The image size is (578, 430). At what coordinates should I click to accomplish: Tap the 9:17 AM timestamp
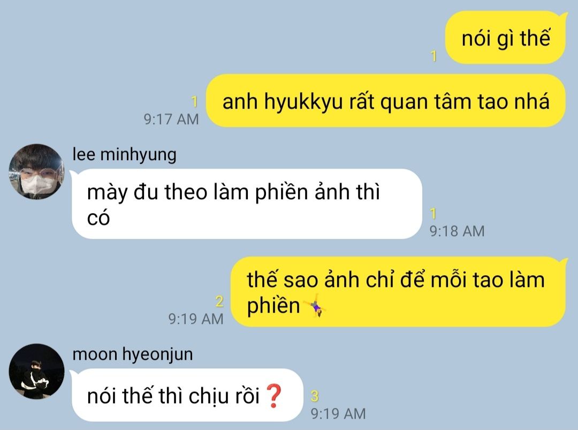pos(171,119)
